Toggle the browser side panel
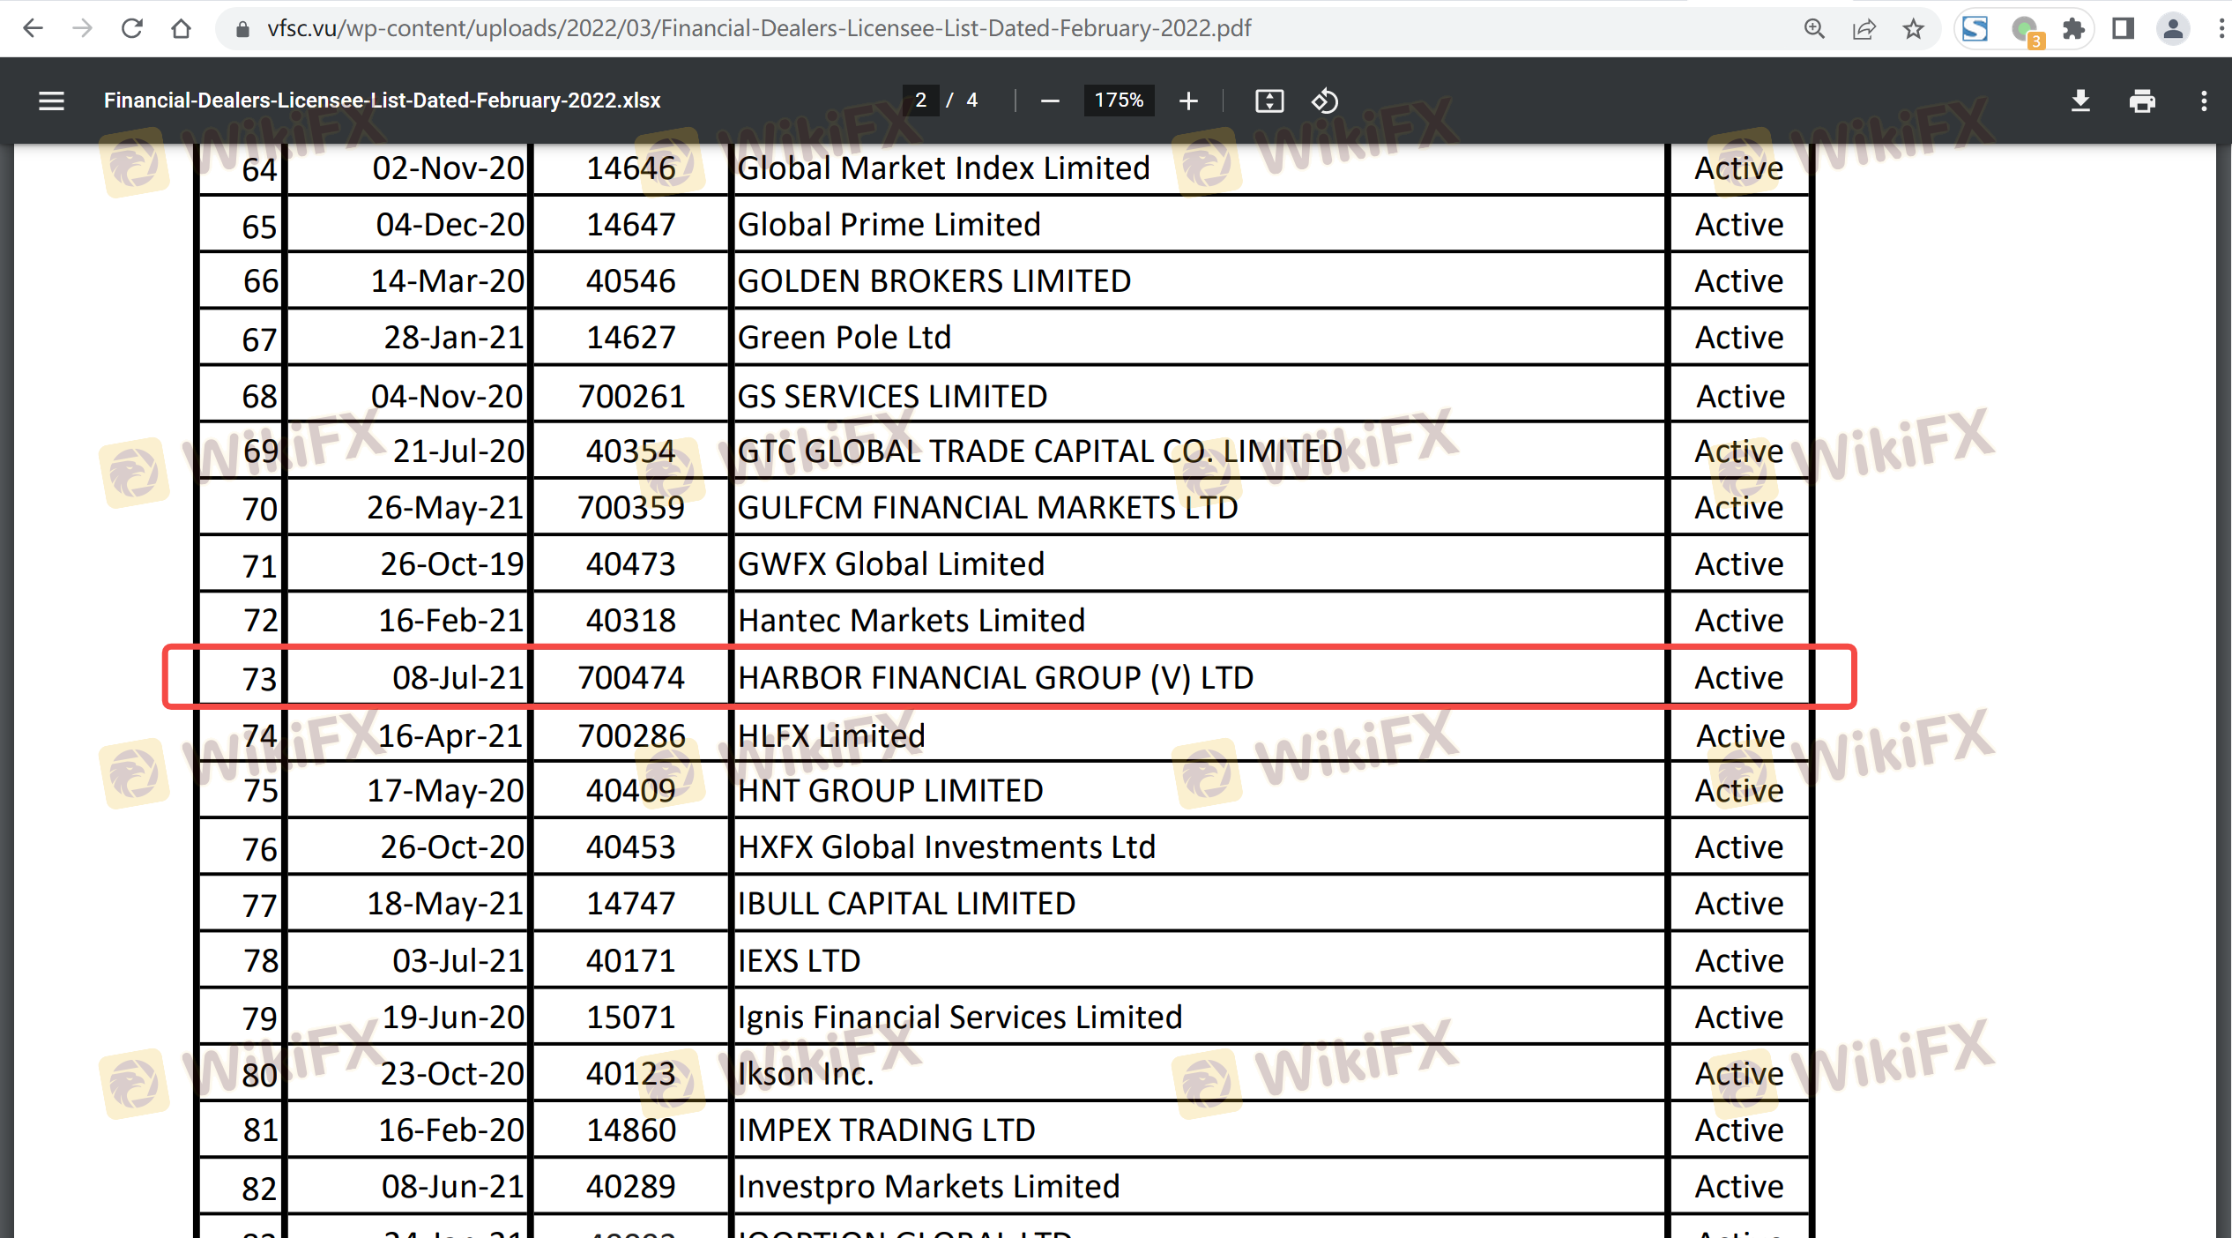The image size is (2232, 1238). click(x=2123, y=29)
